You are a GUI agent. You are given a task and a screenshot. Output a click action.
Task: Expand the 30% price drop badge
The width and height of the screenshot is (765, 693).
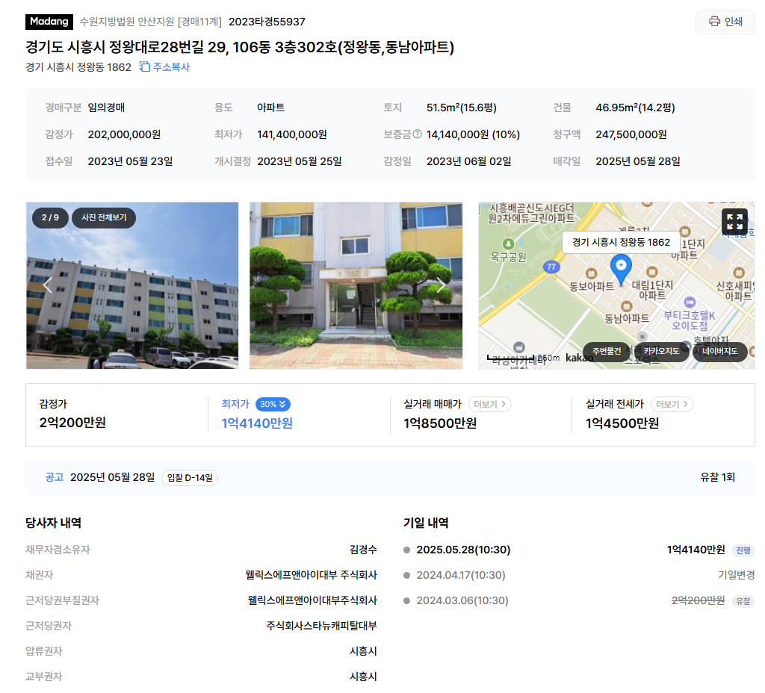(273, 404)
